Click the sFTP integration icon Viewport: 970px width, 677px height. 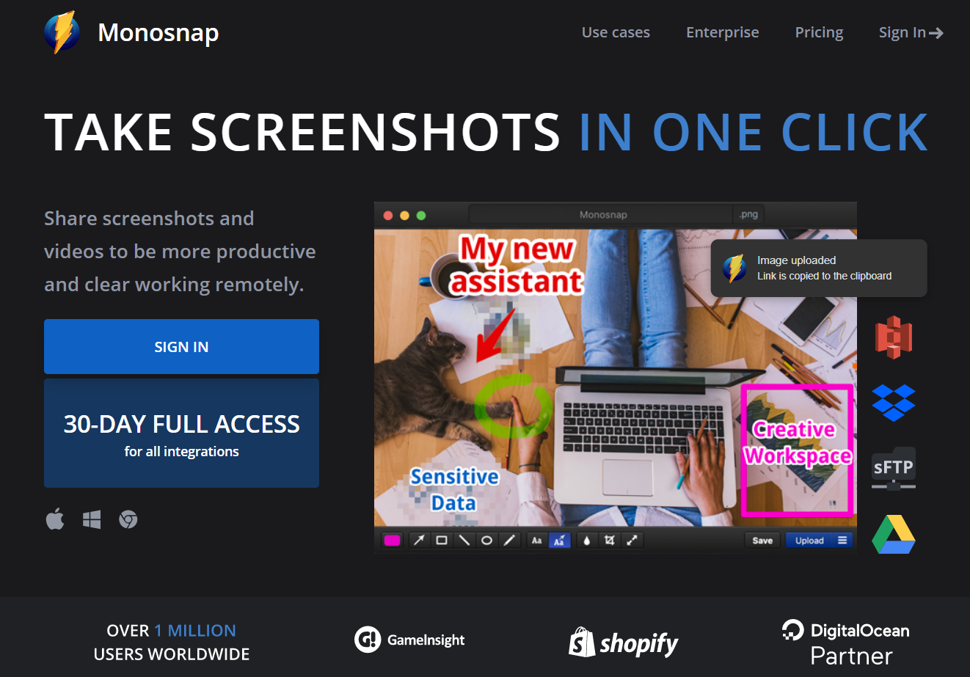(894, 468)
